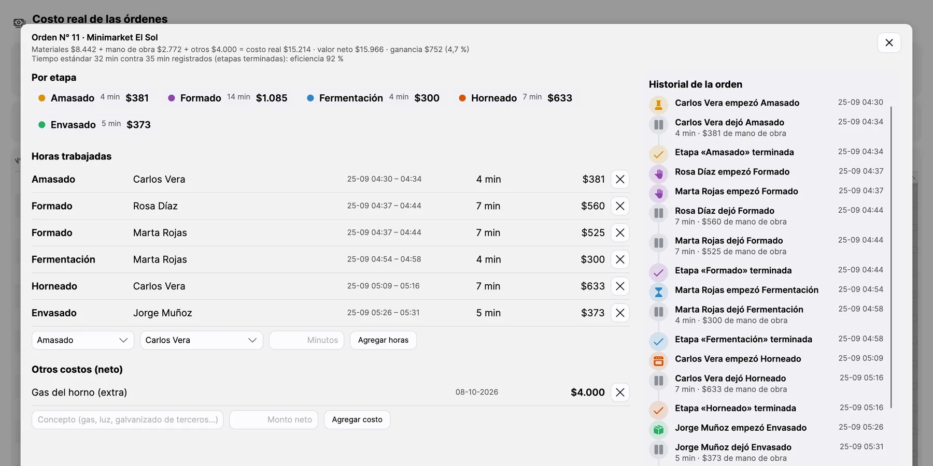Click the Agregar costo button
933x466 pixels.
(357, 419)
